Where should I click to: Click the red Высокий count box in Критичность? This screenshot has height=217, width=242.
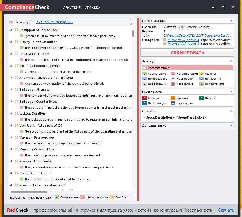(144, 98)
